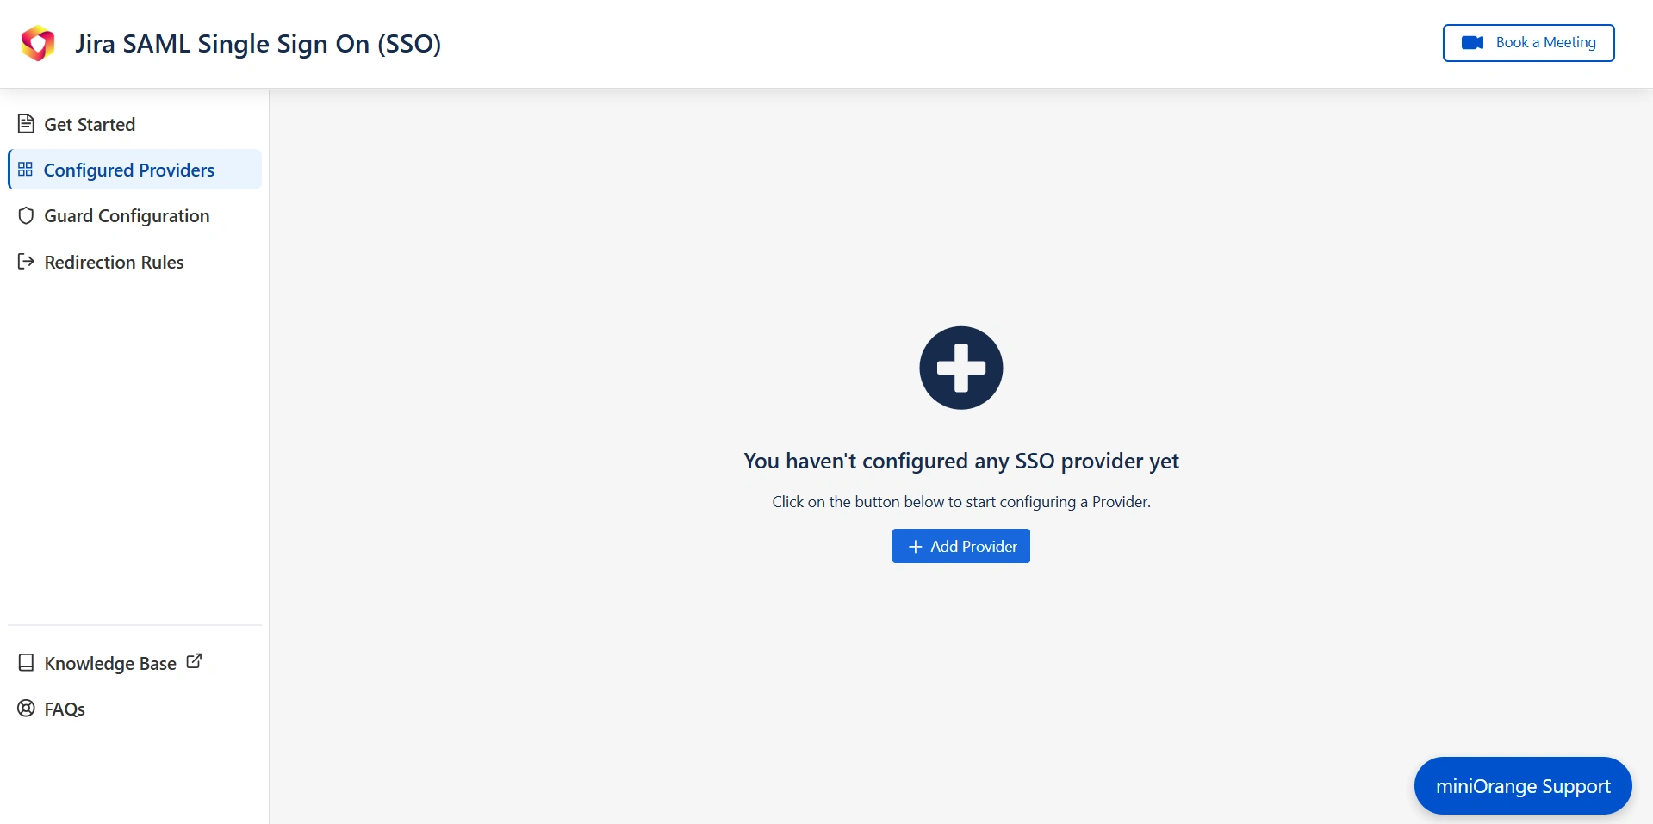Click the Get Started document icon
This screenshot has width=1653, height=824.
[x=26, y=124]
